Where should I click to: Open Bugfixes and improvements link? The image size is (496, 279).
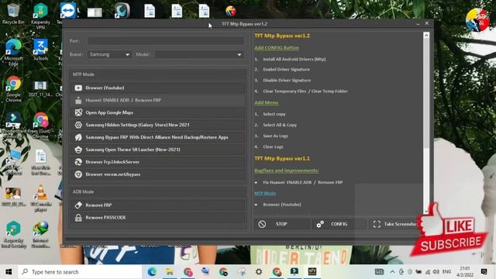(x=286, y=170)
